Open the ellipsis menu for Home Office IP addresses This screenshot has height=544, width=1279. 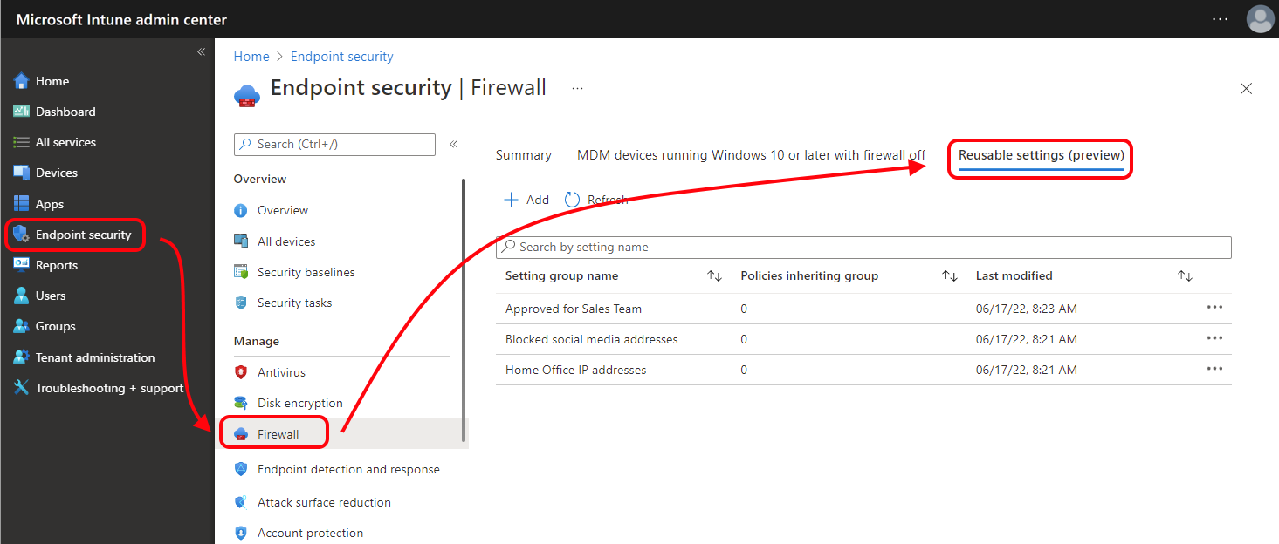pos(1214,368)
